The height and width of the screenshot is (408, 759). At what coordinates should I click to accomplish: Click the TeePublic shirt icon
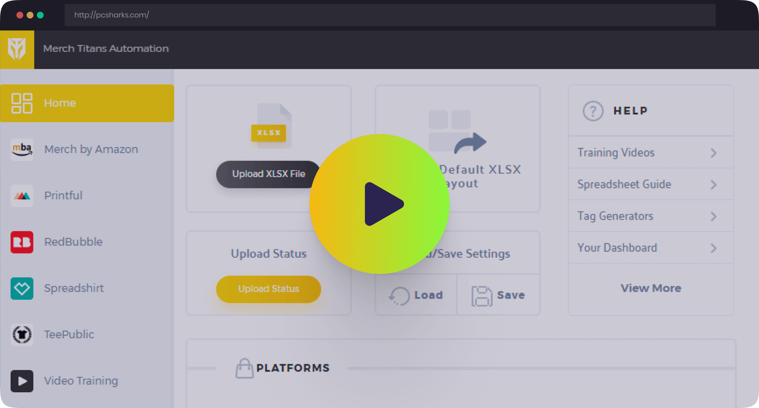coord(22,335)
